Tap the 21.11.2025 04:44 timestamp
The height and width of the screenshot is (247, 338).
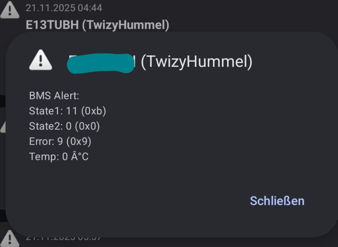click(x=64, y=8)
